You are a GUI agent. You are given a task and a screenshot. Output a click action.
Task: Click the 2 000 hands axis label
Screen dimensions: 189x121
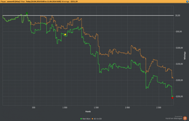coord(127,107)
